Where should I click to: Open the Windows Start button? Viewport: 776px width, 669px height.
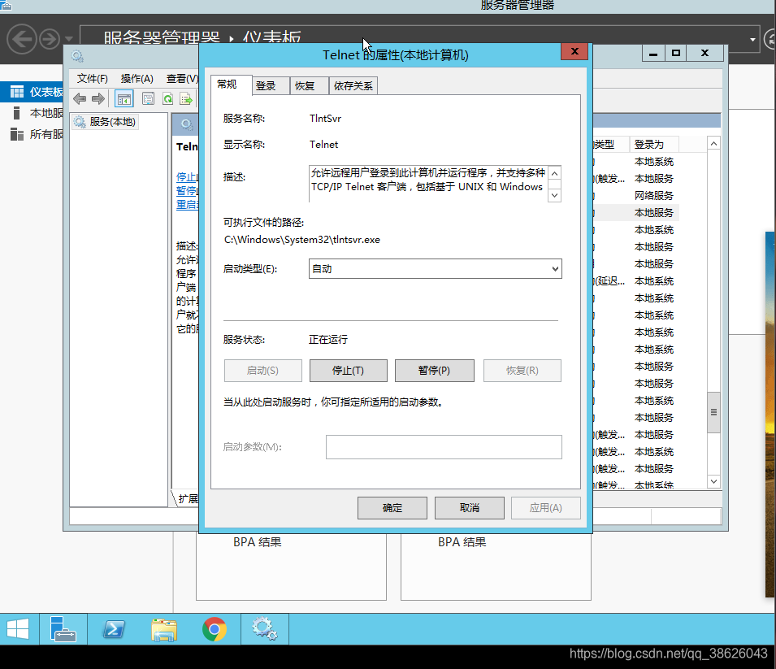(19, 629)
